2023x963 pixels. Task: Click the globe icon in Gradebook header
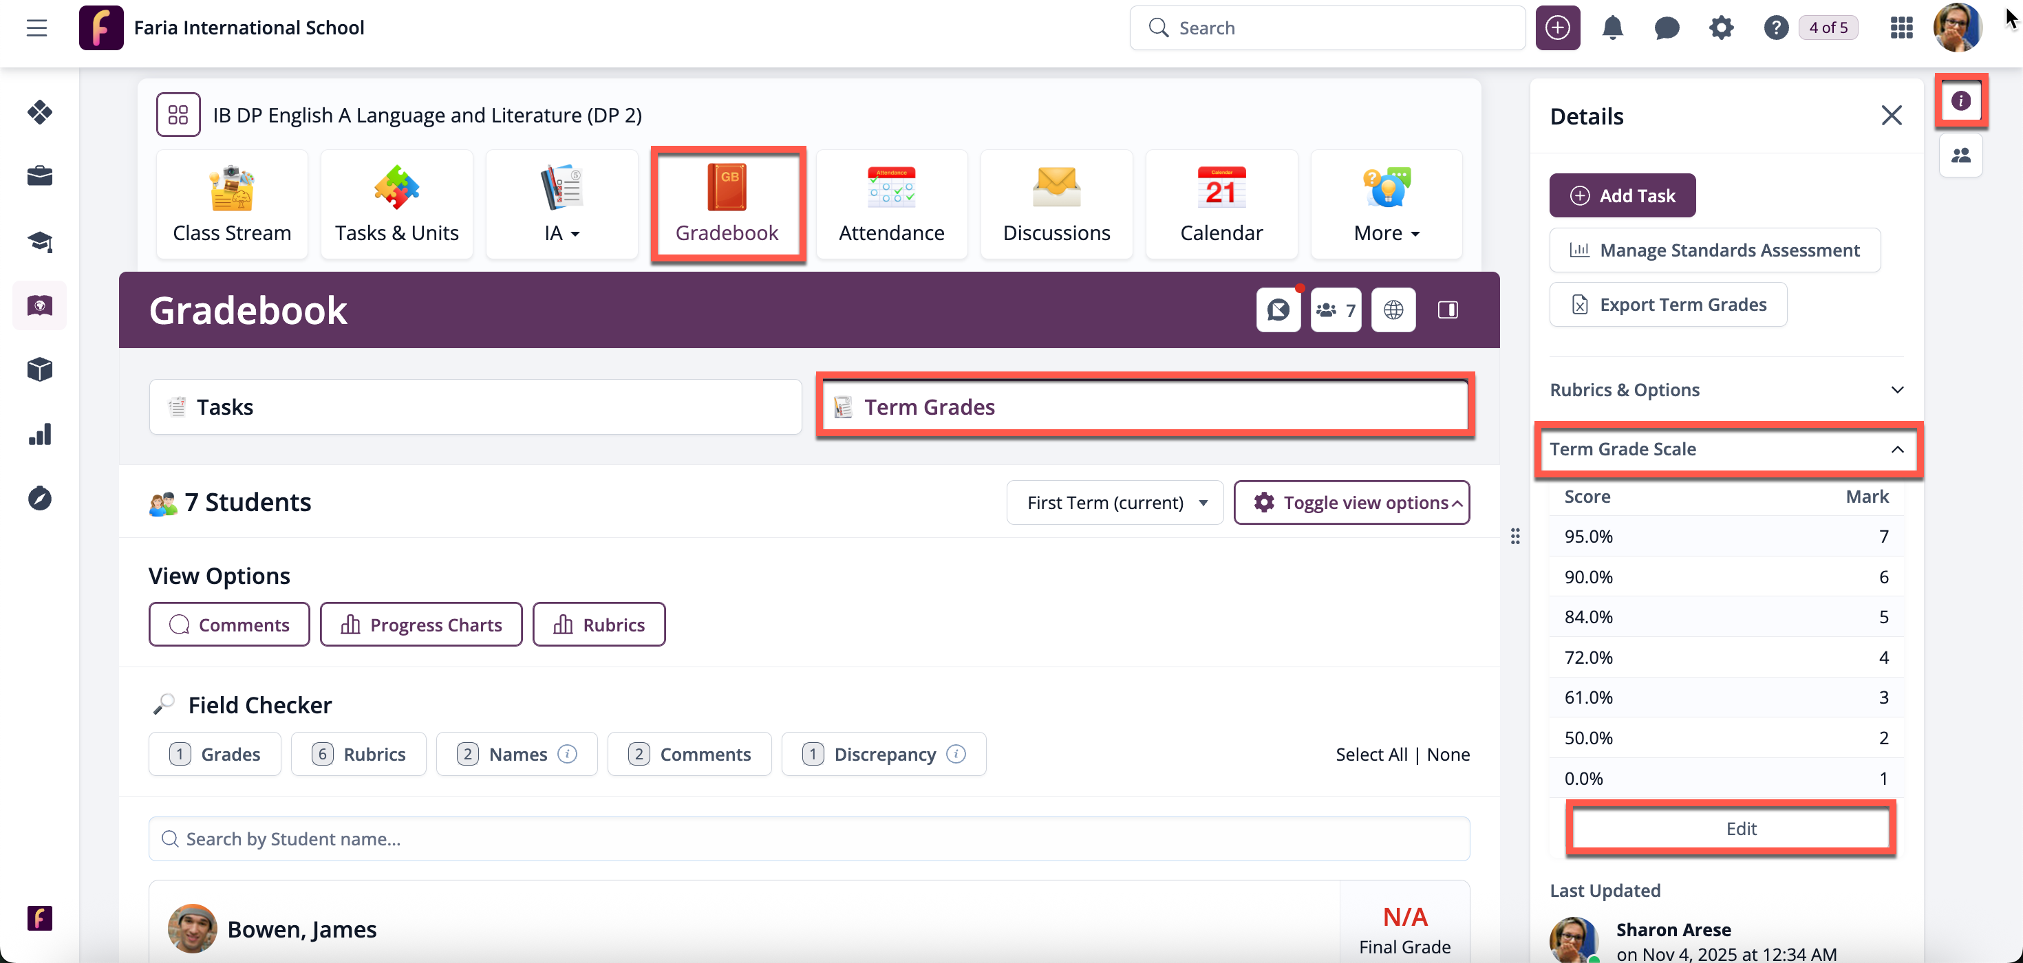(1393, 310)
